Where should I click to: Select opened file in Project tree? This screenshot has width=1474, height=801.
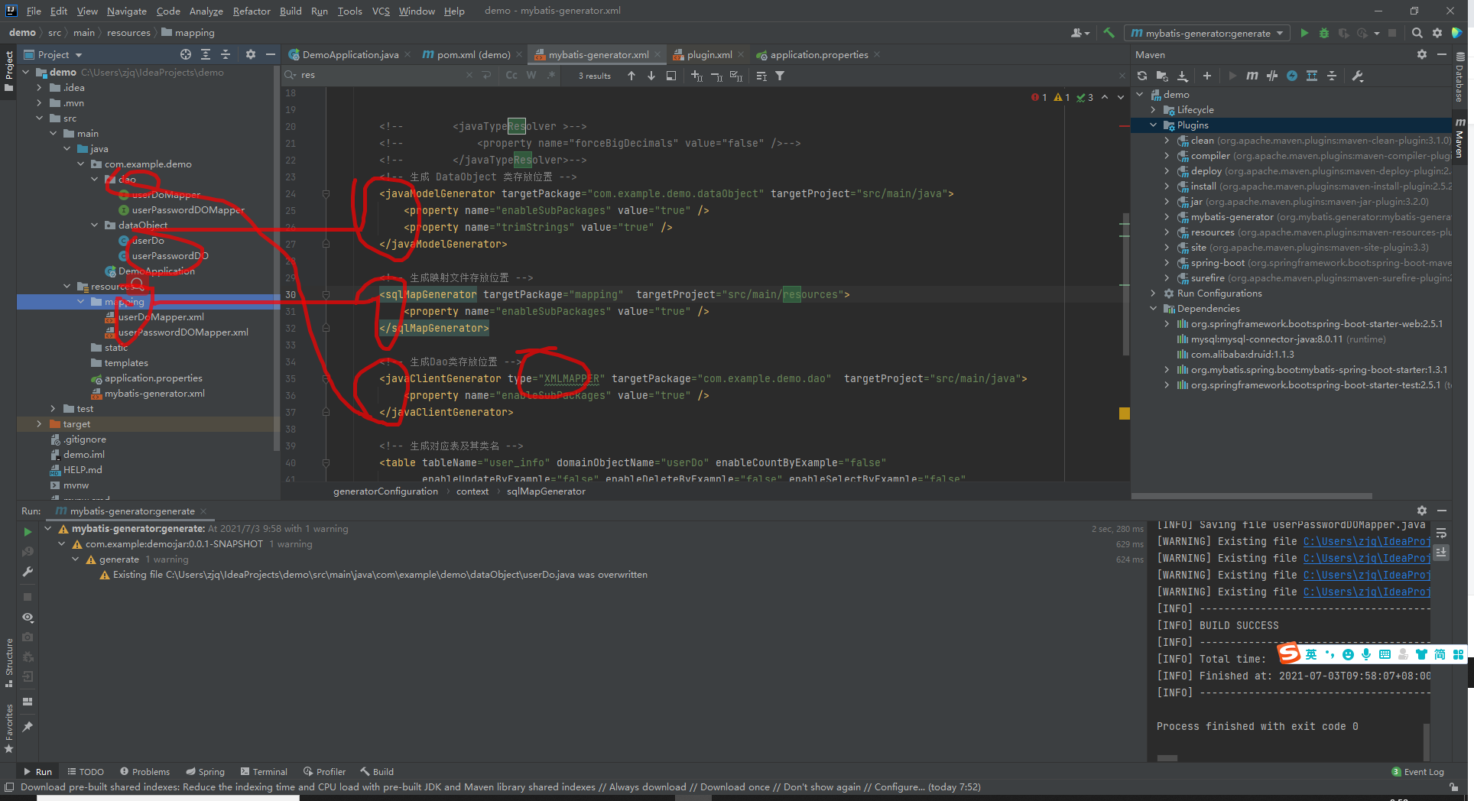pyautogui.click(x=186, y=54)
